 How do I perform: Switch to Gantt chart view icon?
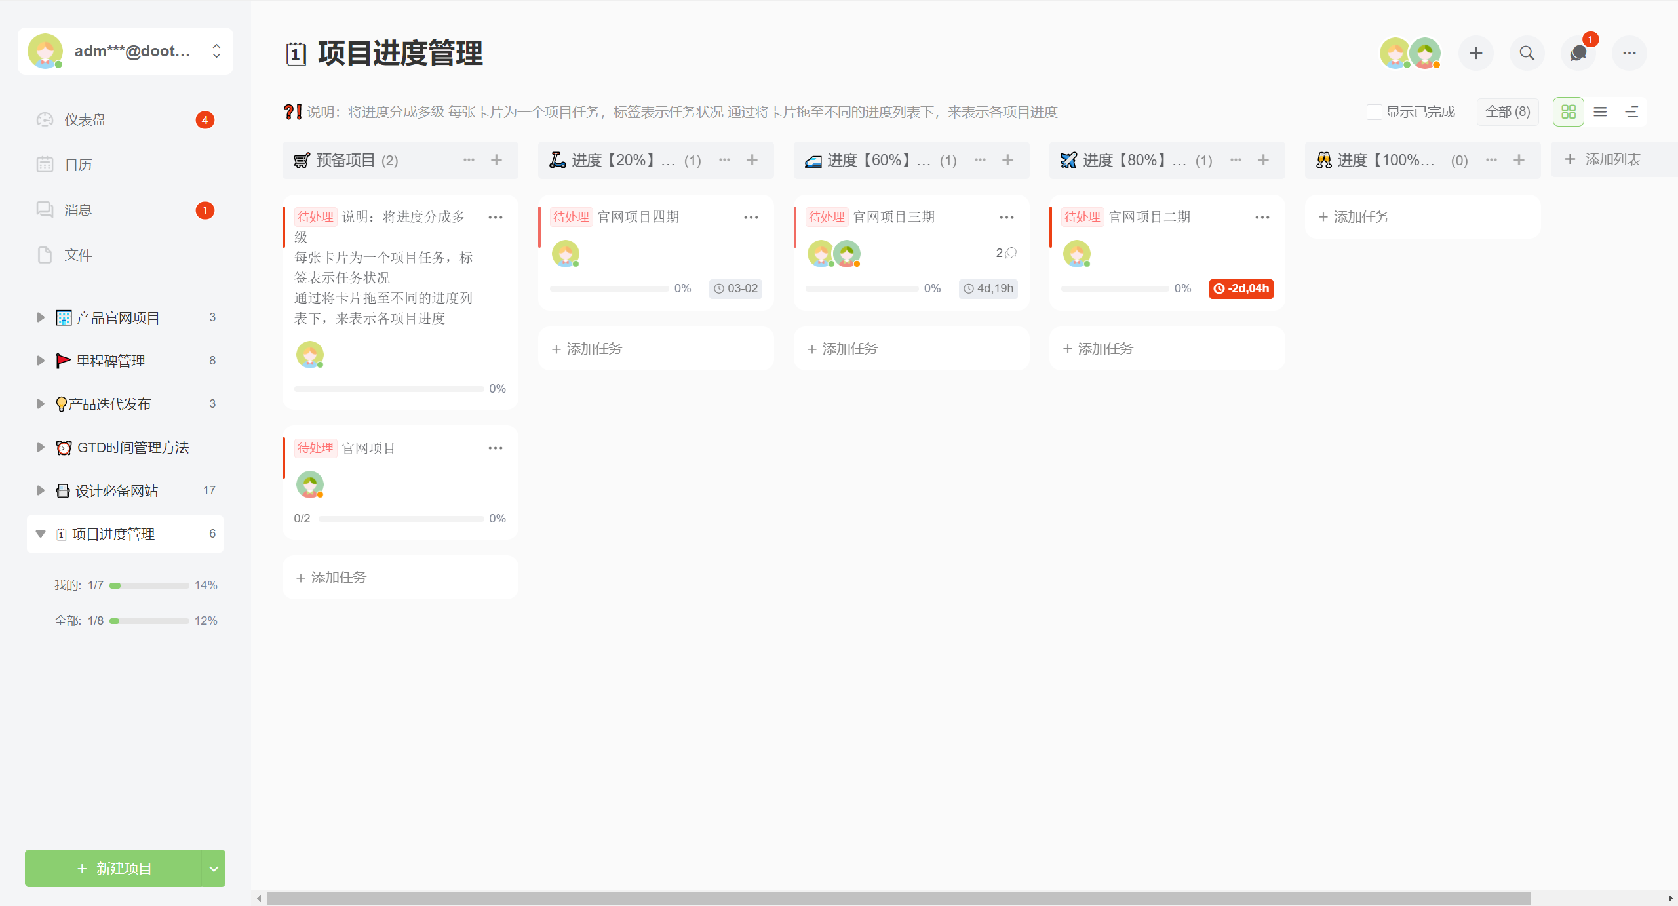point(1631,112)
